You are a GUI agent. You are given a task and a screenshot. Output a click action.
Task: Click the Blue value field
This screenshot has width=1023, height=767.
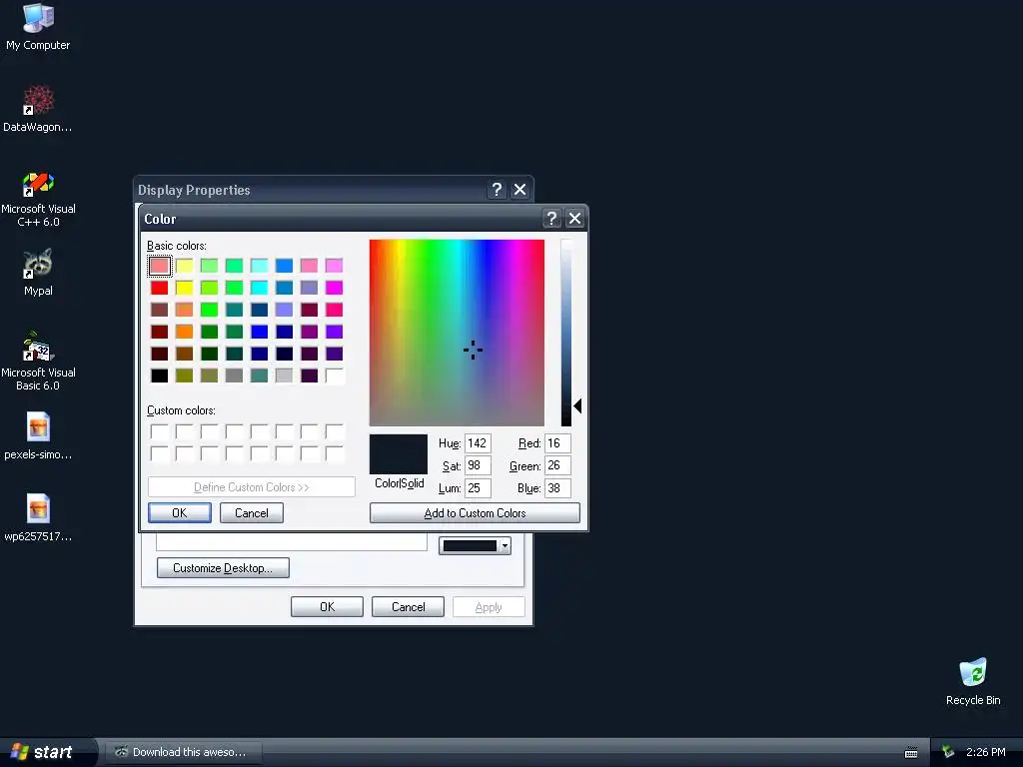coord(557,487)
